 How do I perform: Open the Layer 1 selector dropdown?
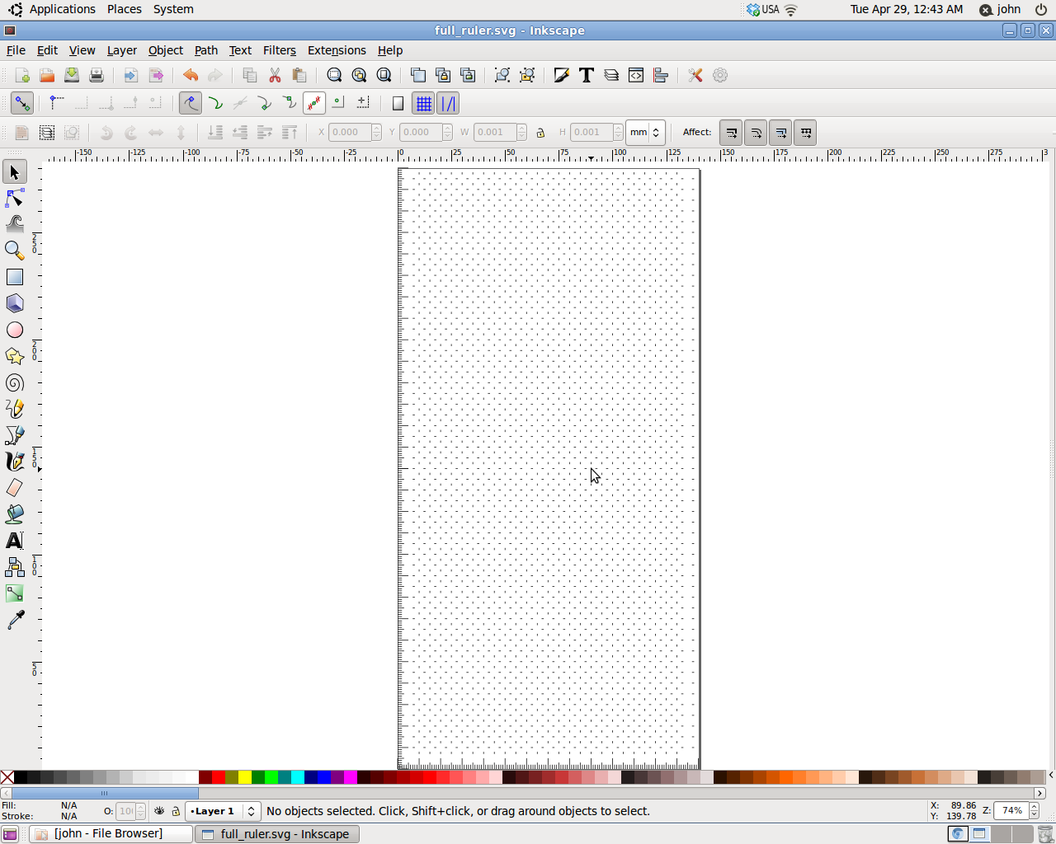pos(223,811)
